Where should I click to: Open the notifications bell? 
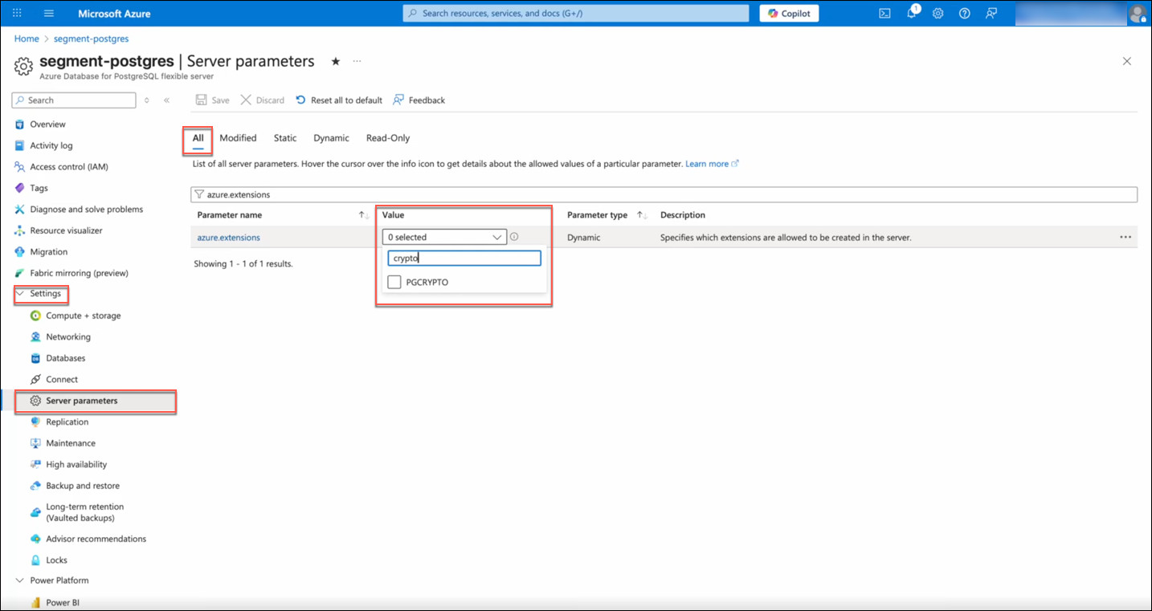912,14
